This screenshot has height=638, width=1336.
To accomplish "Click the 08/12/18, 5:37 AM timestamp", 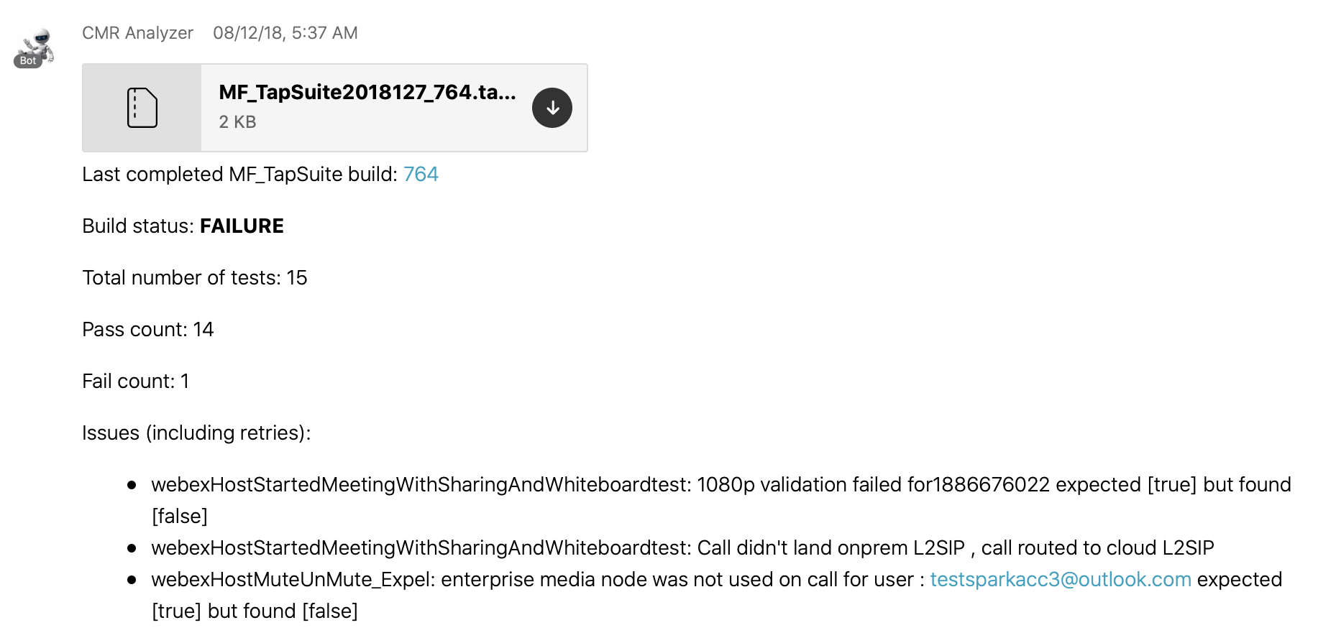I will pos(285,33).
